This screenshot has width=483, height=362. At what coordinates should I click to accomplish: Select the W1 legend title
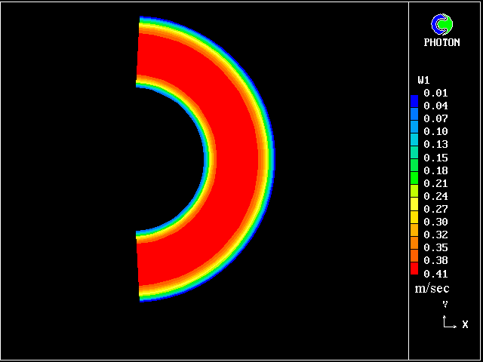tap(424, 80)
